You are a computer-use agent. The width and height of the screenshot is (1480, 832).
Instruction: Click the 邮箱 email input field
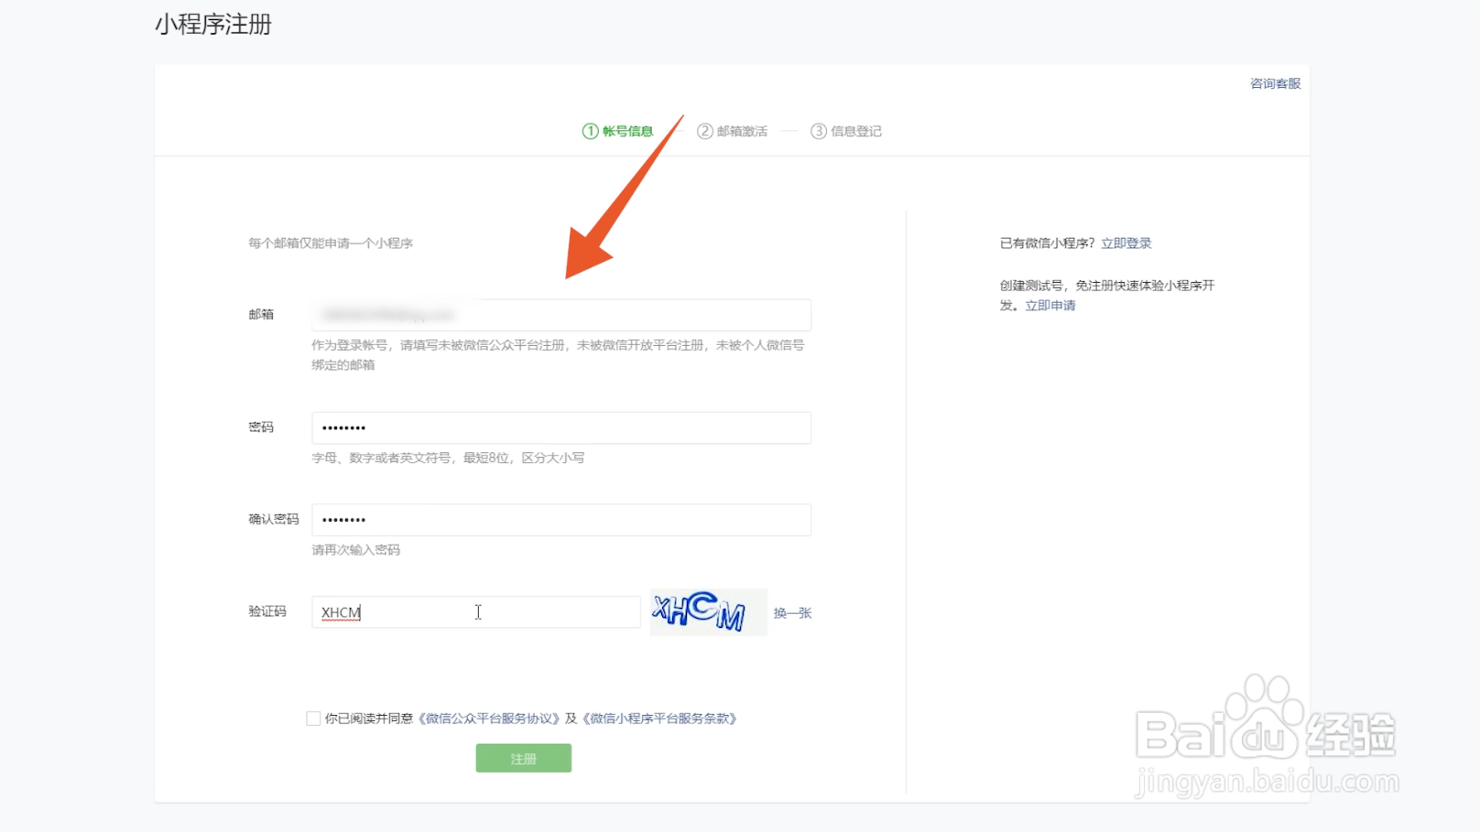[x=560, y=315]
